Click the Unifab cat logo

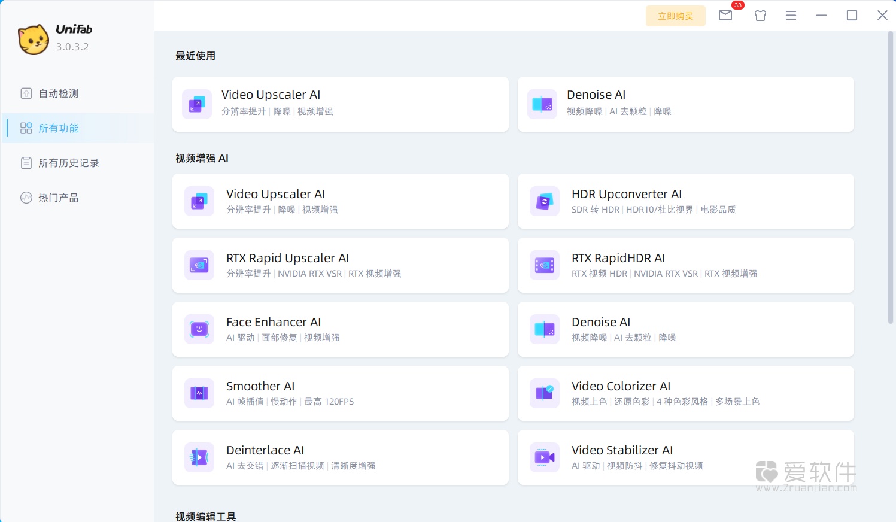point(34,39)
